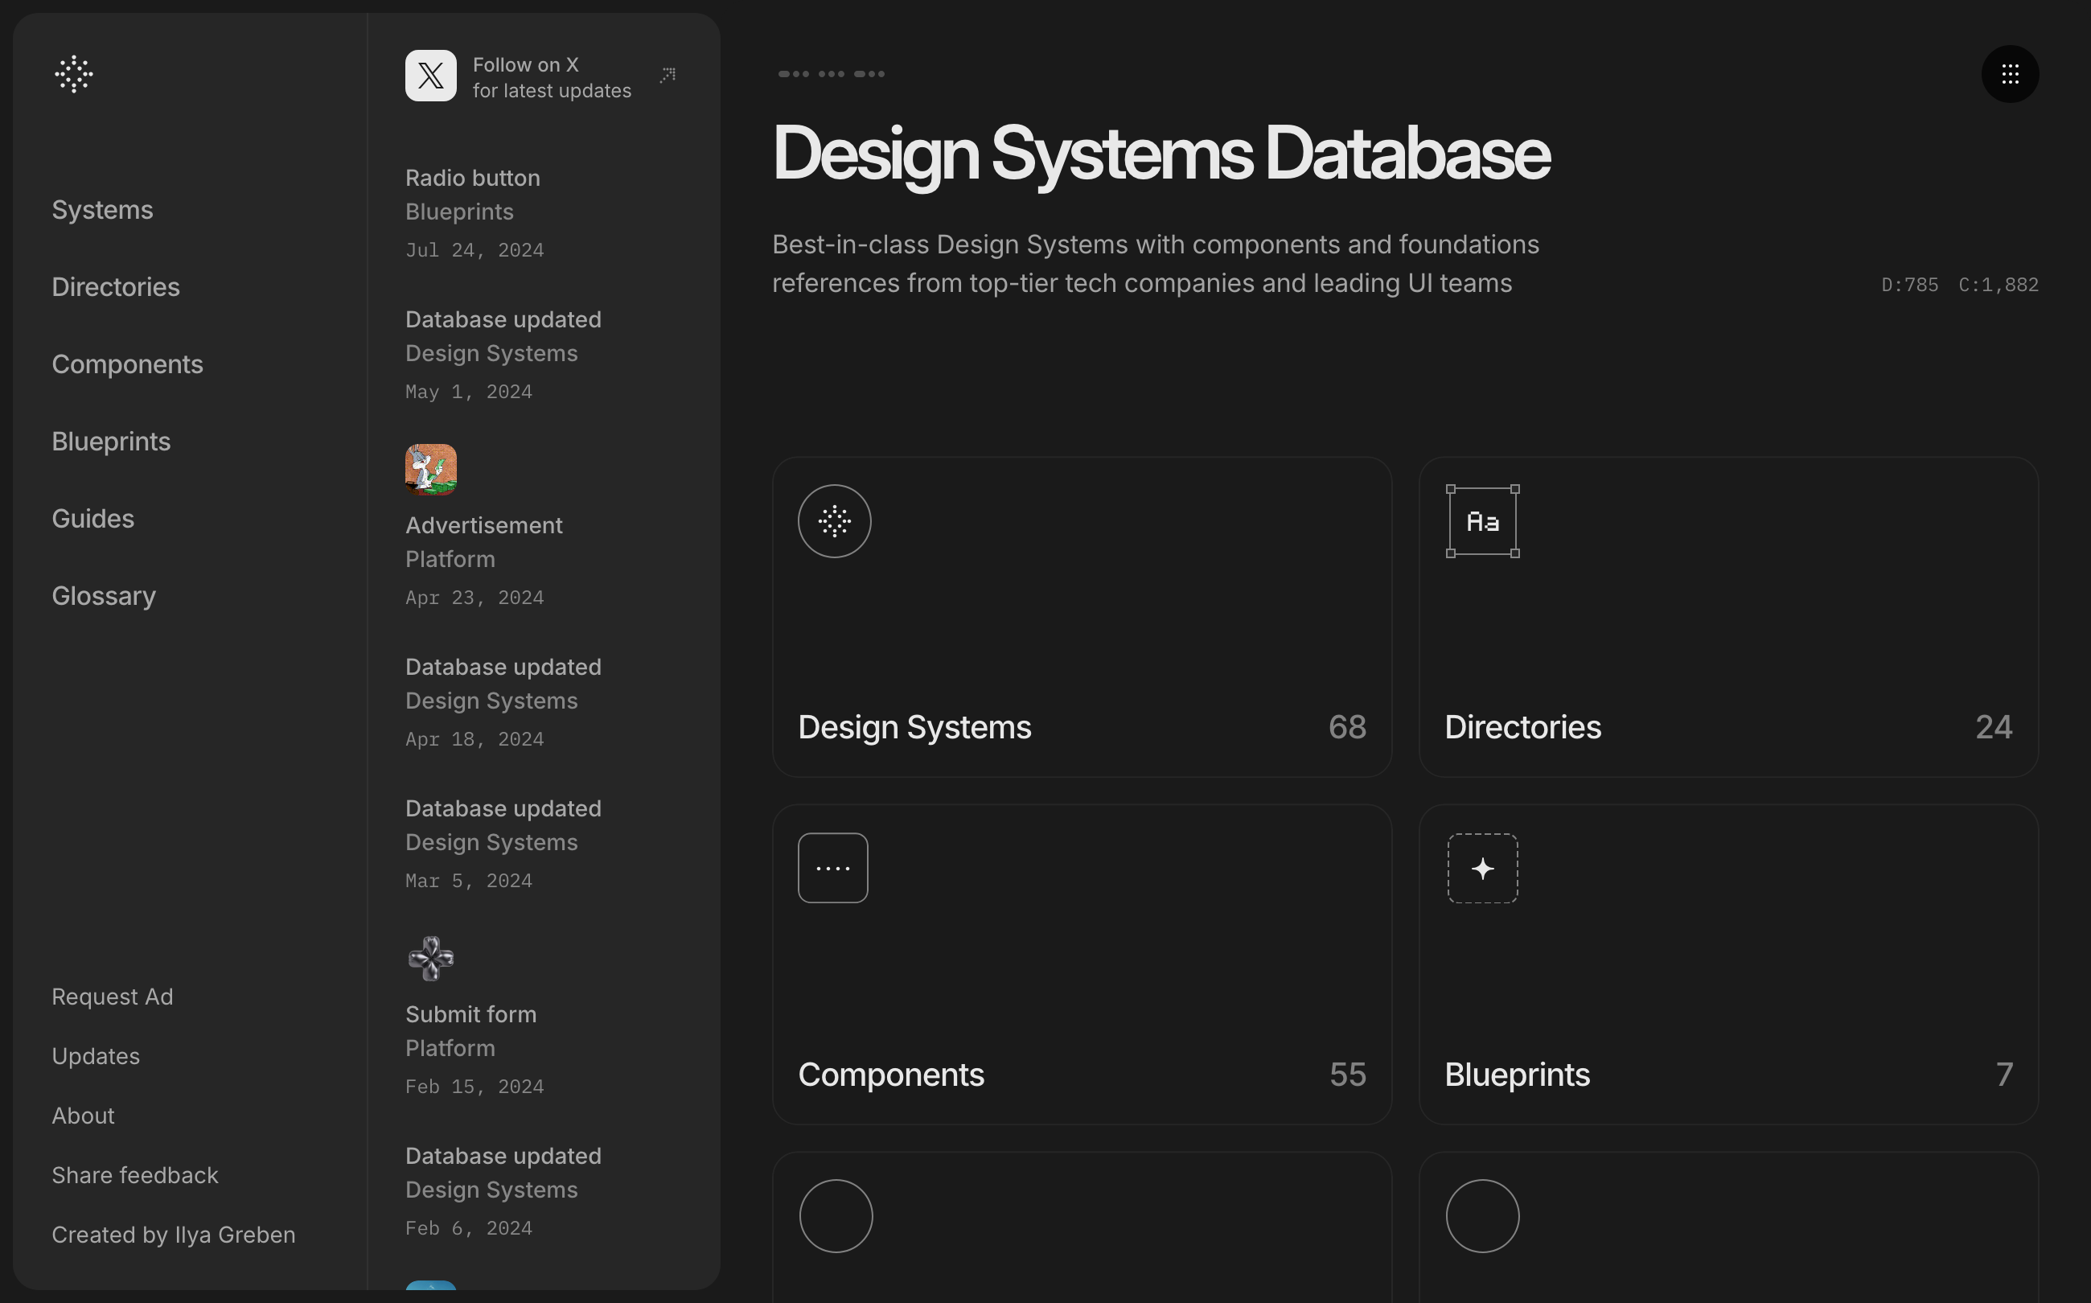
Task: Open the Guides section
Action: [x=92, y=518]
